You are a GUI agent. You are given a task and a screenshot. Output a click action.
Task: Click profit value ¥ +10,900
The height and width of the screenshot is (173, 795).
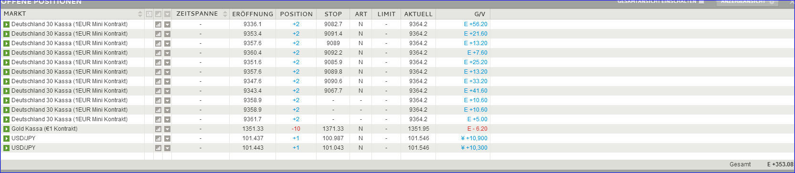click(474, 138)
